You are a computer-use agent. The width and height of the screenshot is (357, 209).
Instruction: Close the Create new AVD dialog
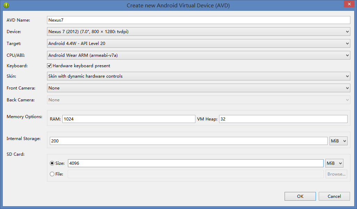coord(349,4)
